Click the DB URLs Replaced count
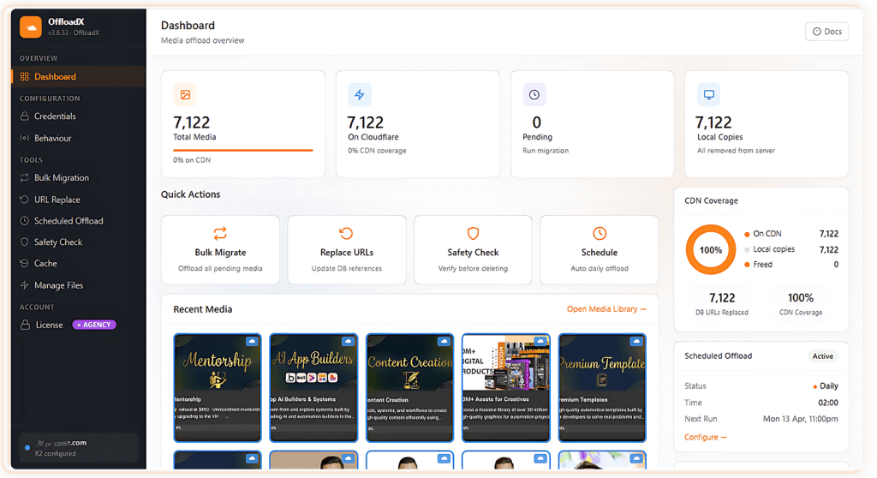Screen dimensions: 877x478 [722, 298]
